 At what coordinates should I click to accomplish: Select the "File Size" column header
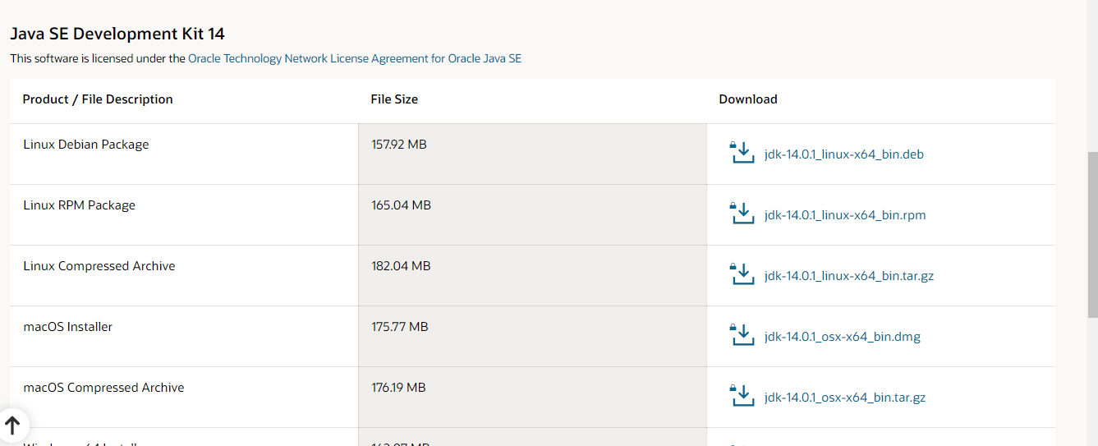(x=394, y=99)
